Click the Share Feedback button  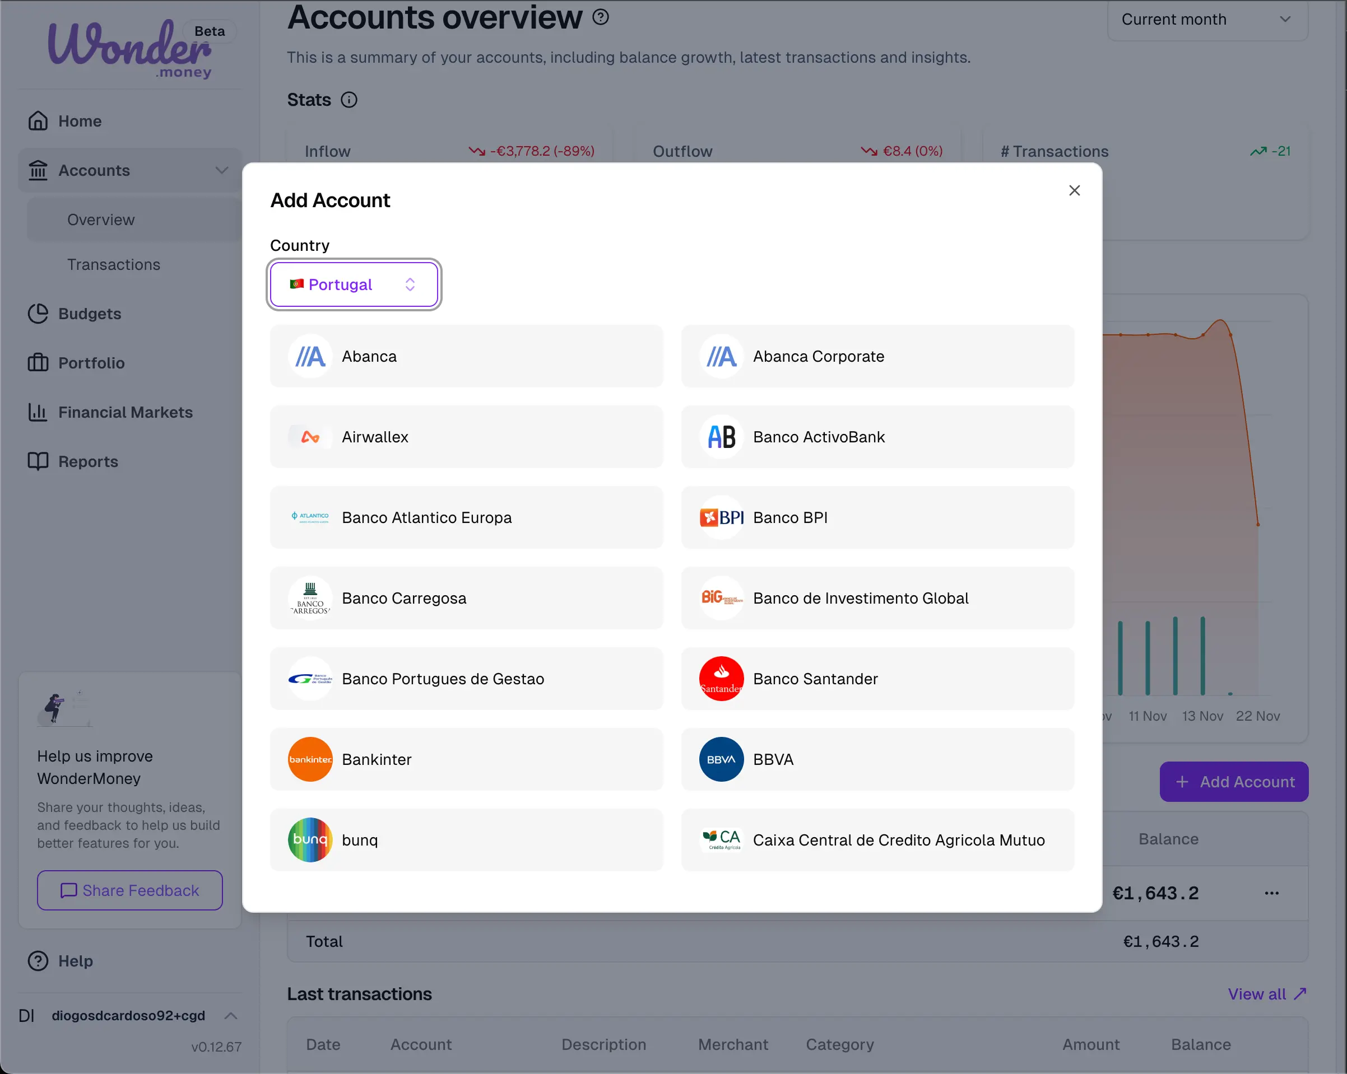pos(130,890)
